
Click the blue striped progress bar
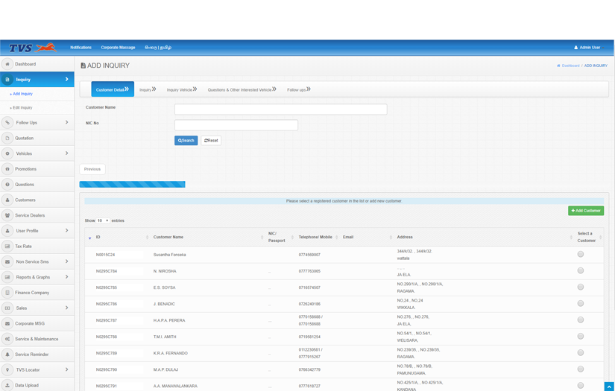pyautogui.click(x=132, y=185)
